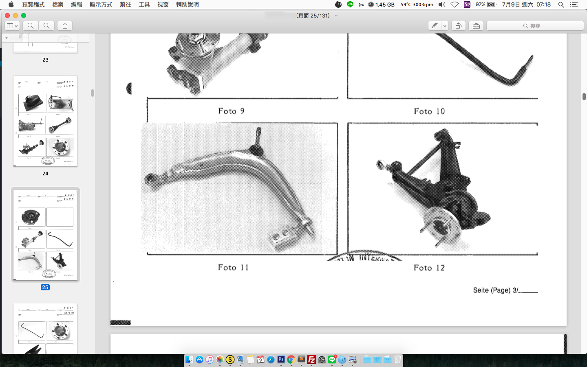Open the Trash in the Dock
The width and height of the screenshot is (587, 367).
397,359
